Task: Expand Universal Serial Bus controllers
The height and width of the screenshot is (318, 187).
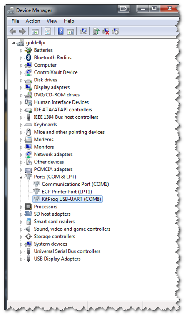Action: click(x=21, y=252)
